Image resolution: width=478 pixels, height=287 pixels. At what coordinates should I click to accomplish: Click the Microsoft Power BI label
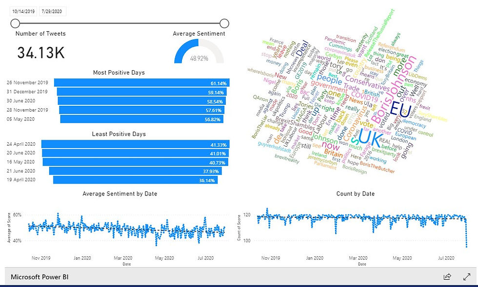click(x=40, y=277)
